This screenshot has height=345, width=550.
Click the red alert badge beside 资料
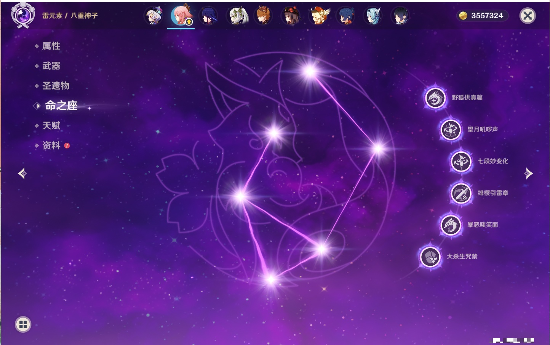[x=67, y=146]
